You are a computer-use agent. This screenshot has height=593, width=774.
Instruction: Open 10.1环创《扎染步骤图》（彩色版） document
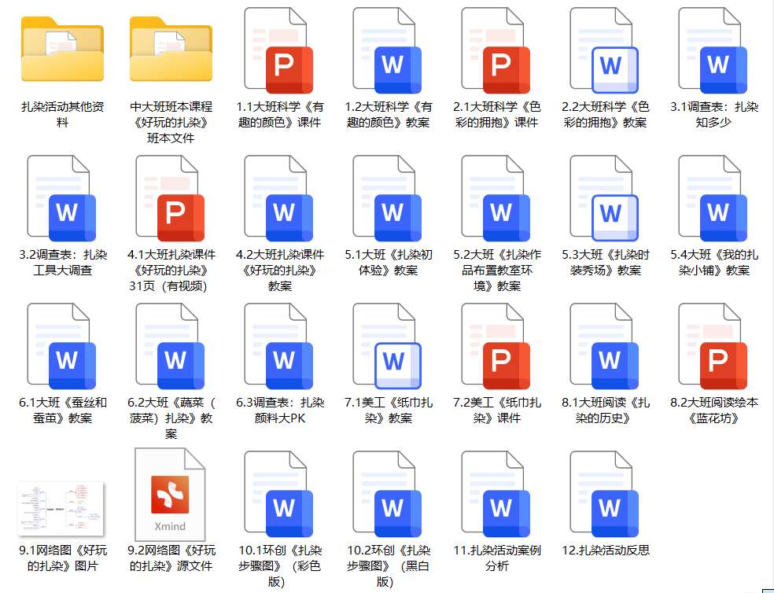[x=279, y=495]
